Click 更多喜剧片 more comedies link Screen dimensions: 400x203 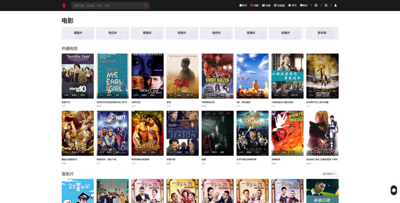(329, 174)
